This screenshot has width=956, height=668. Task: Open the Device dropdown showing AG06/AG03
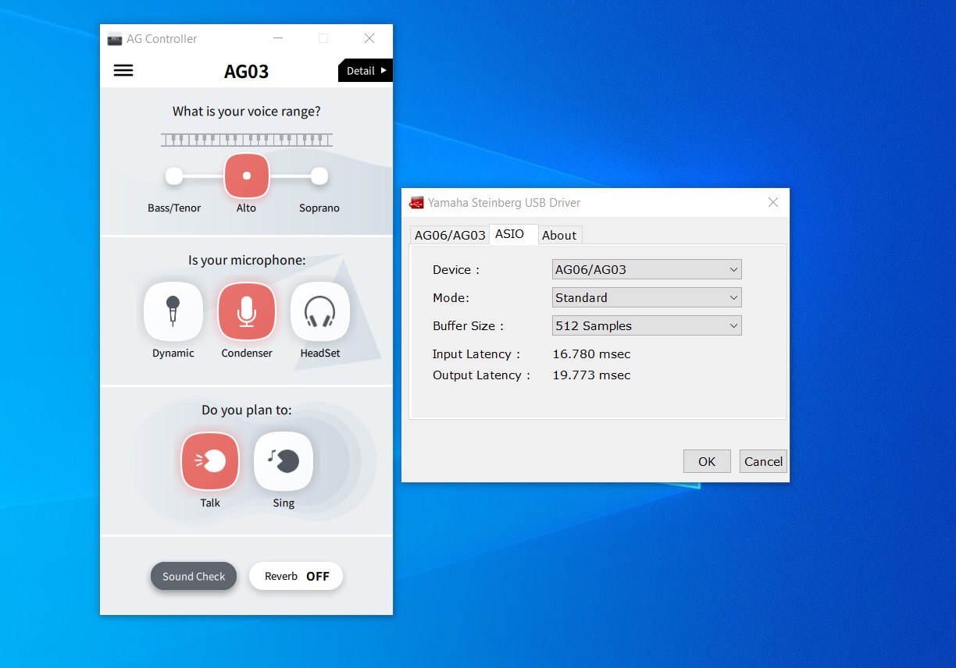(x=647, y=269)
